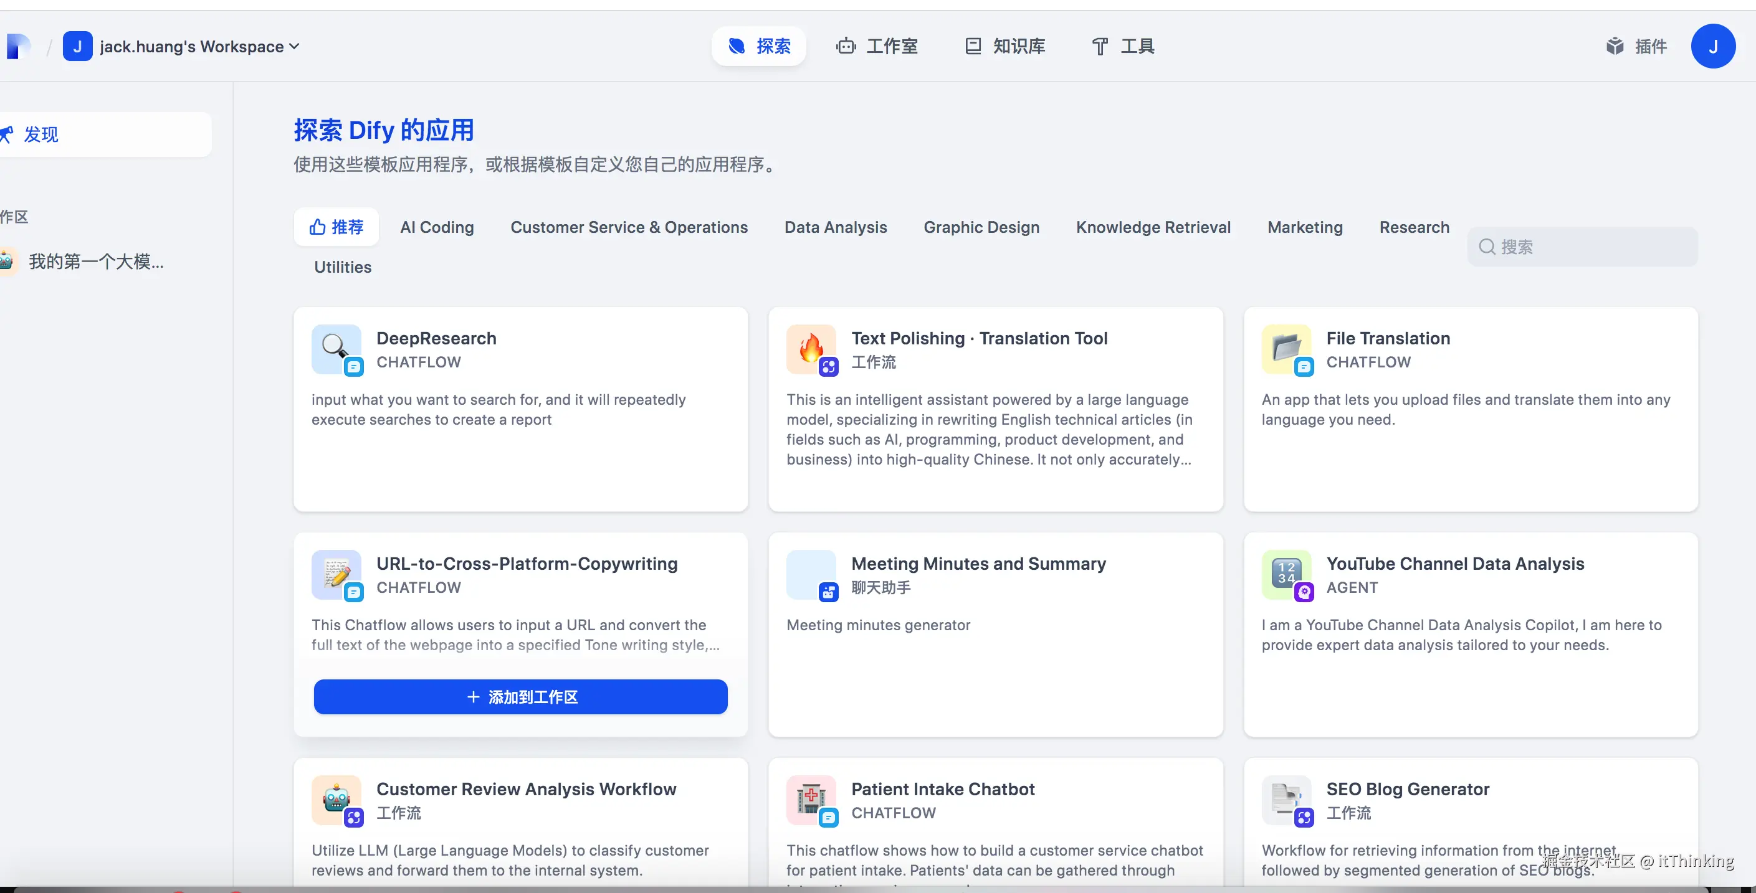1756x893 pixels.
Task: Expand jack.huang's Workspace dropdown
Action: [198, 46]
